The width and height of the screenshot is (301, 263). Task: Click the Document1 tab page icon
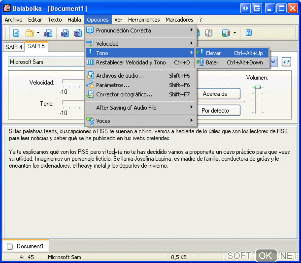click(x=10, y=246)
